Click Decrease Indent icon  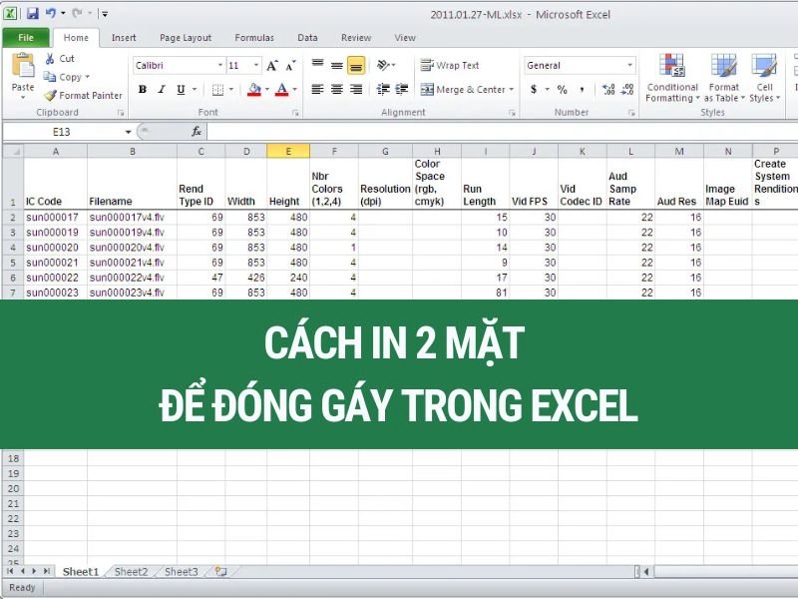(383, 90)
